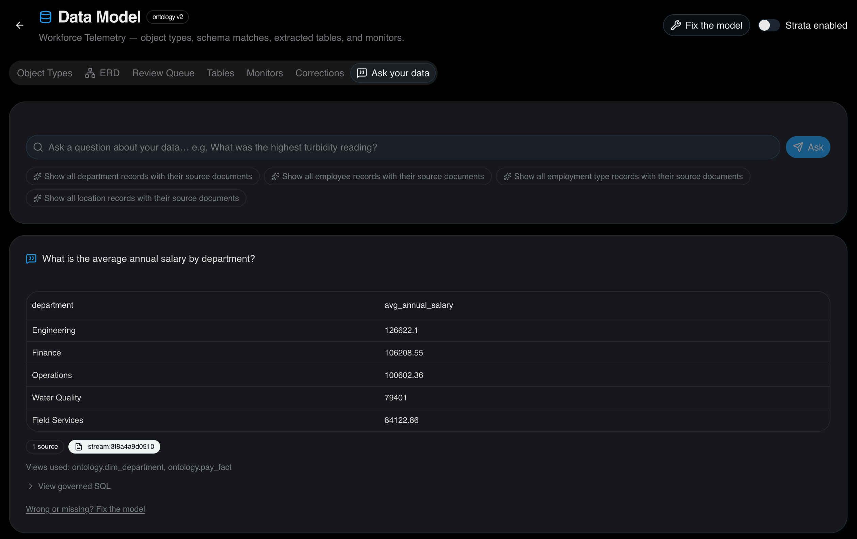Image resolution: width=857 pixels, height=539 pixels.
Task: Go back using the left arrow
Action: point(20,25)
